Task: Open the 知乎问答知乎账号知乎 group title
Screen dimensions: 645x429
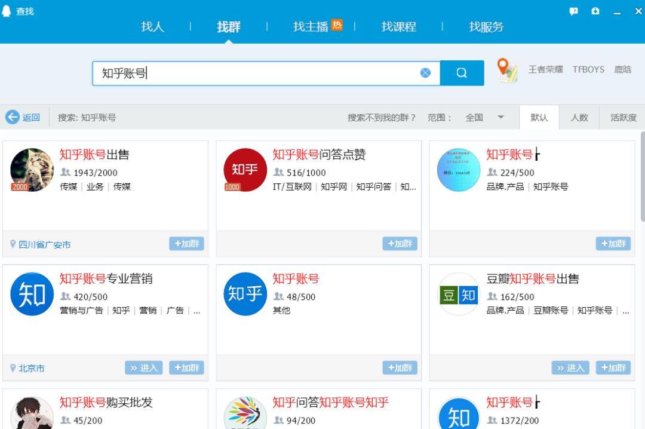Action: click(330, 402)
